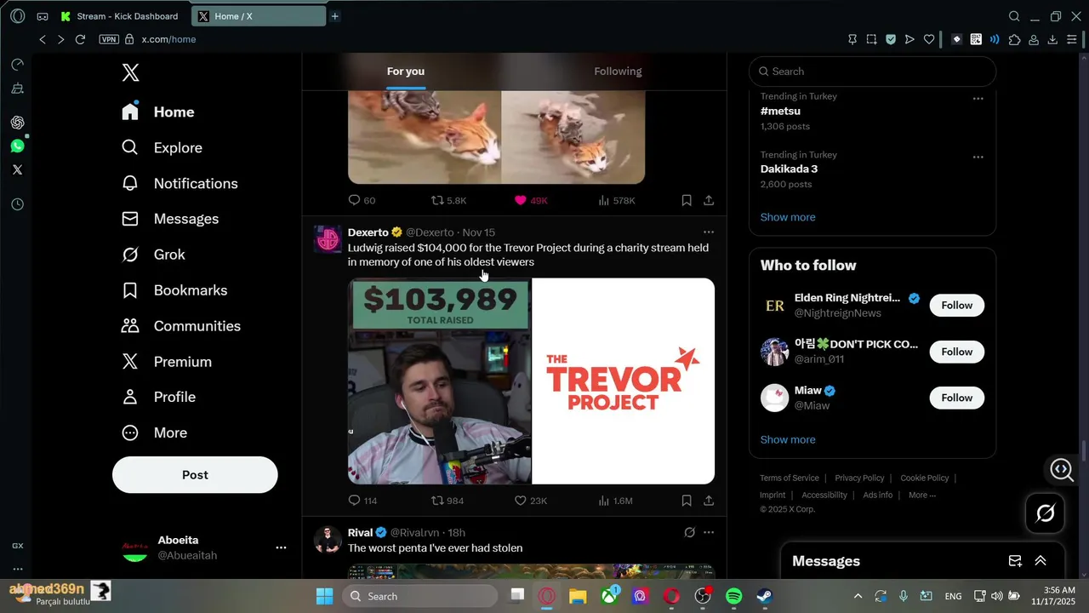Follow the @arim_011 account
This screenshot has height=613, width=1089.
point(957,352)
